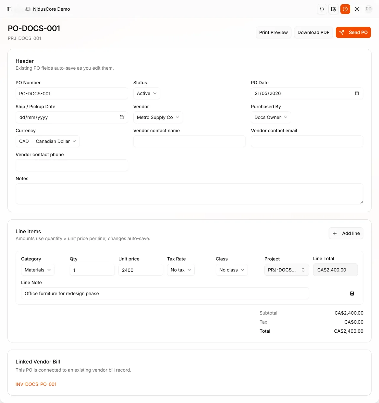
Task: Click the Linked Vendor Bill heading
Action: click(x=38, y=362)
